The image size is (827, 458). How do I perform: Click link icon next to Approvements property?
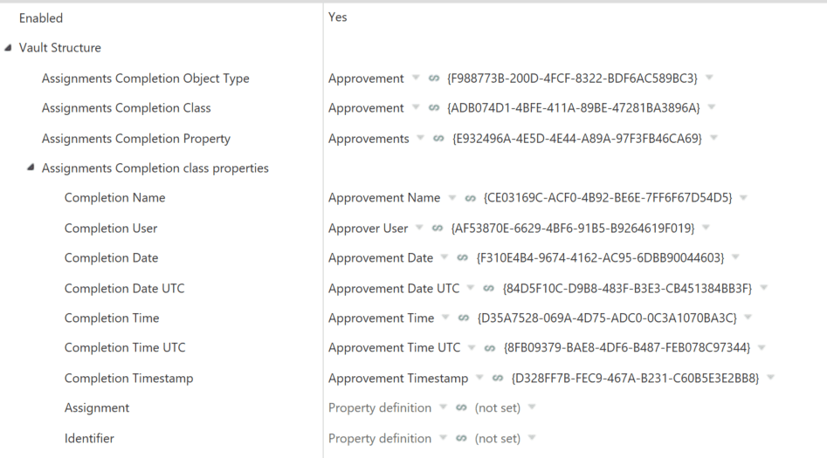click(438, 139)
